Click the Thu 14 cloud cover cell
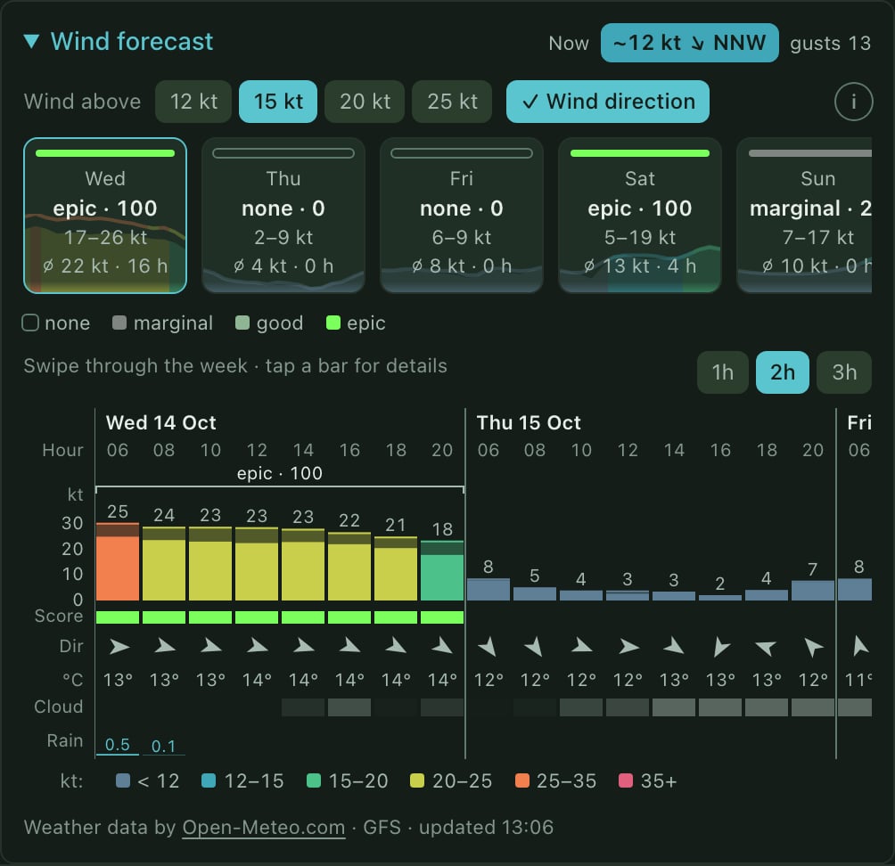This screenshot has width=895, height=866. coord(674,707)
